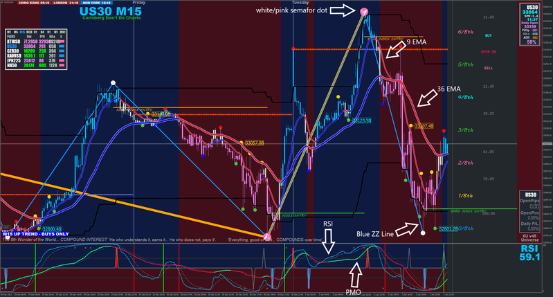The height and width of the screenshot is (297, 553).
Task: Click the Carlsberg Don't Do Charts subtitle
Action: tap(111, 18)
